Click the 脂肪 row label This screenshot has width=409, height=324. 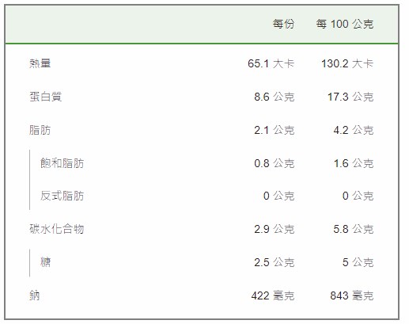coord(40,130)
